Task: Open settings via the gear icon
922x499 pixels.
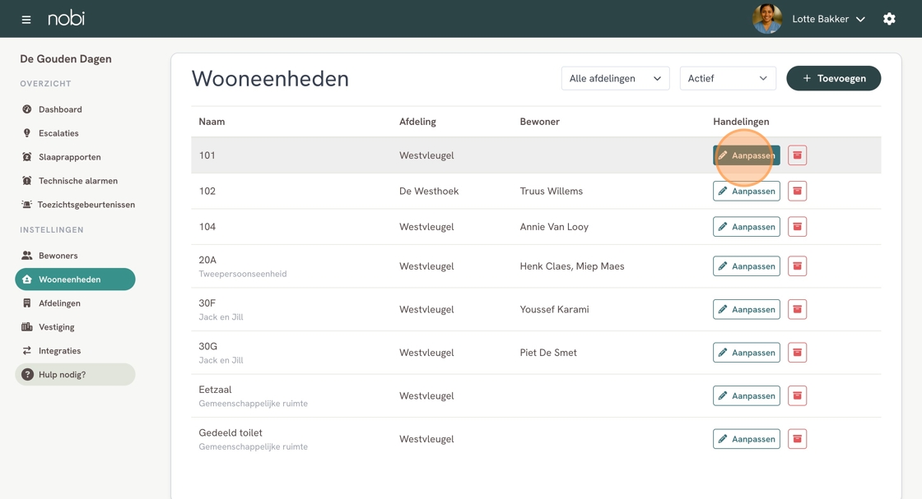Action: click(x=889, y=19)
